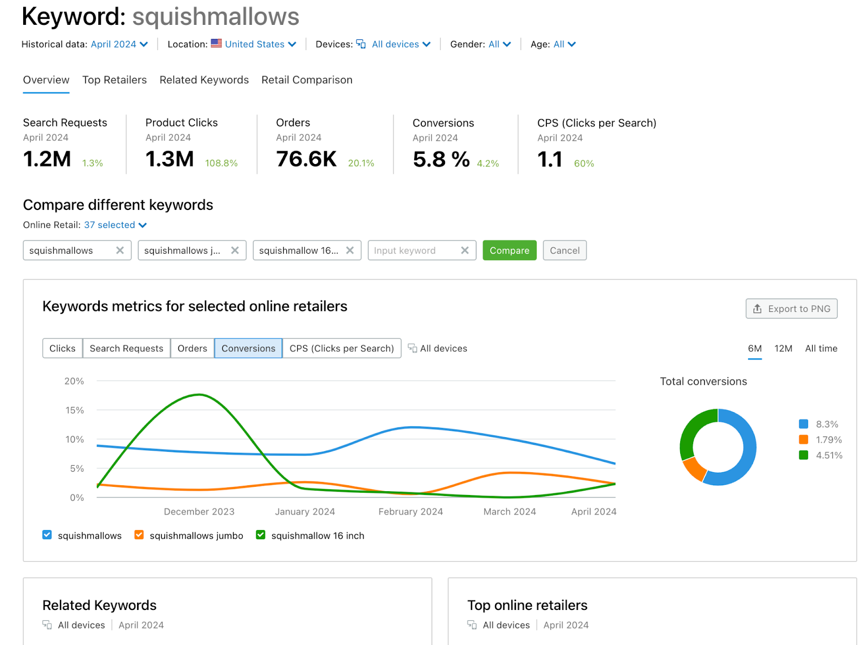Open the Gender filter dropdown
The width and height of the screenshot is (863, 645).
[x=499, y=44]
